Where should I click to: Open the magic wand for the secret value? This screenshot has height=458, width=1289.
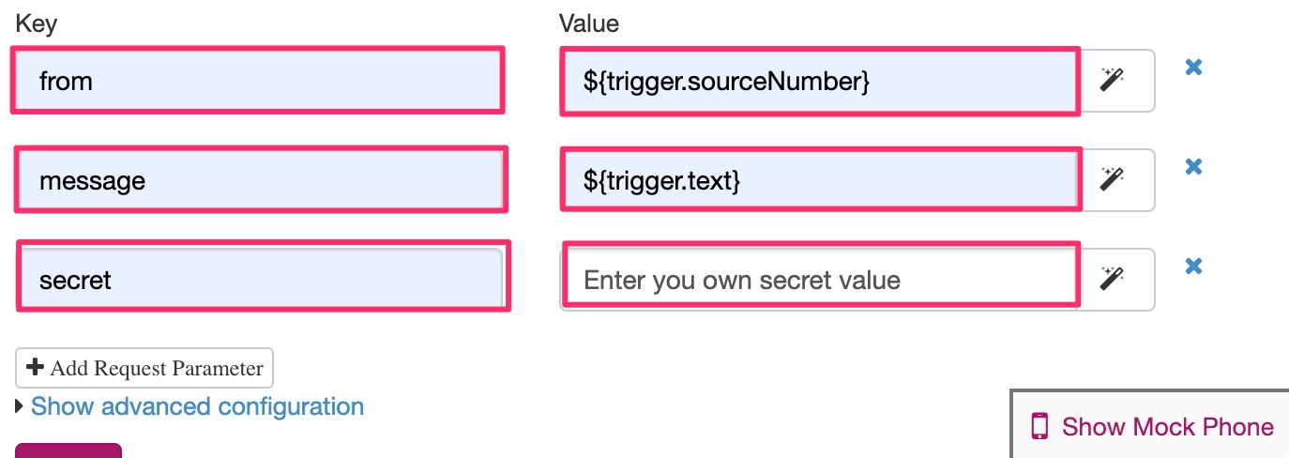[x=1113, y=278]
